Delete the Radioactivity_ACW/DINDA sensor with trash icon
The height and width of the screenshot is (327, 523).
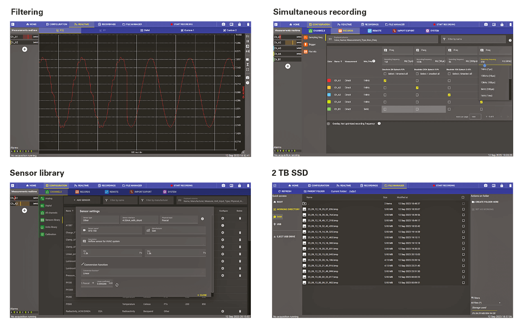pyautogui.click(x=240, y=311)
